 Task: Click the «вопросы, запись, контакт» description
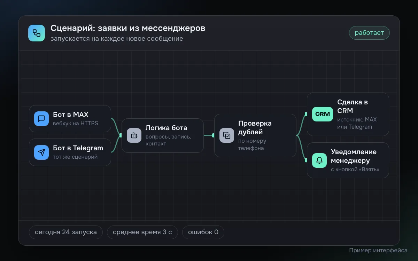coord(168,140)
